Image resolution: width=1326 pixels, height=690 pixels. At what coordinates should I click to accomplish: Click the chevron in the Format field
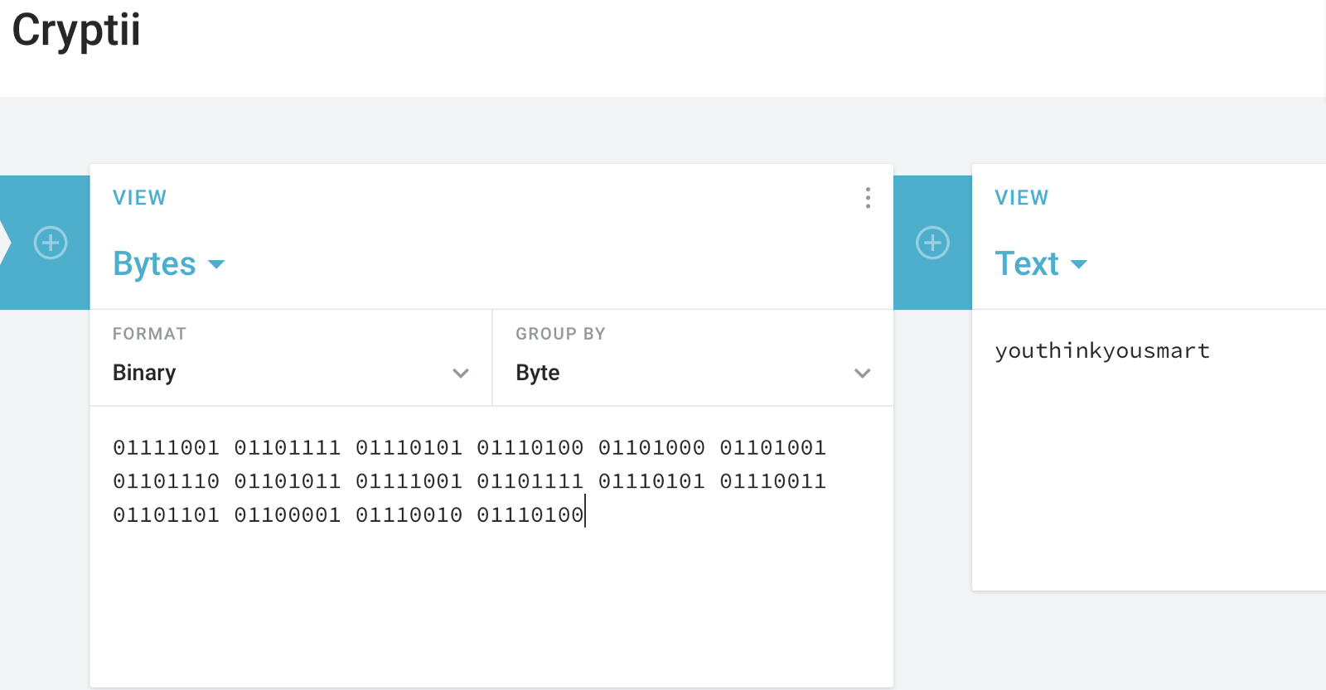coord(461,374)
